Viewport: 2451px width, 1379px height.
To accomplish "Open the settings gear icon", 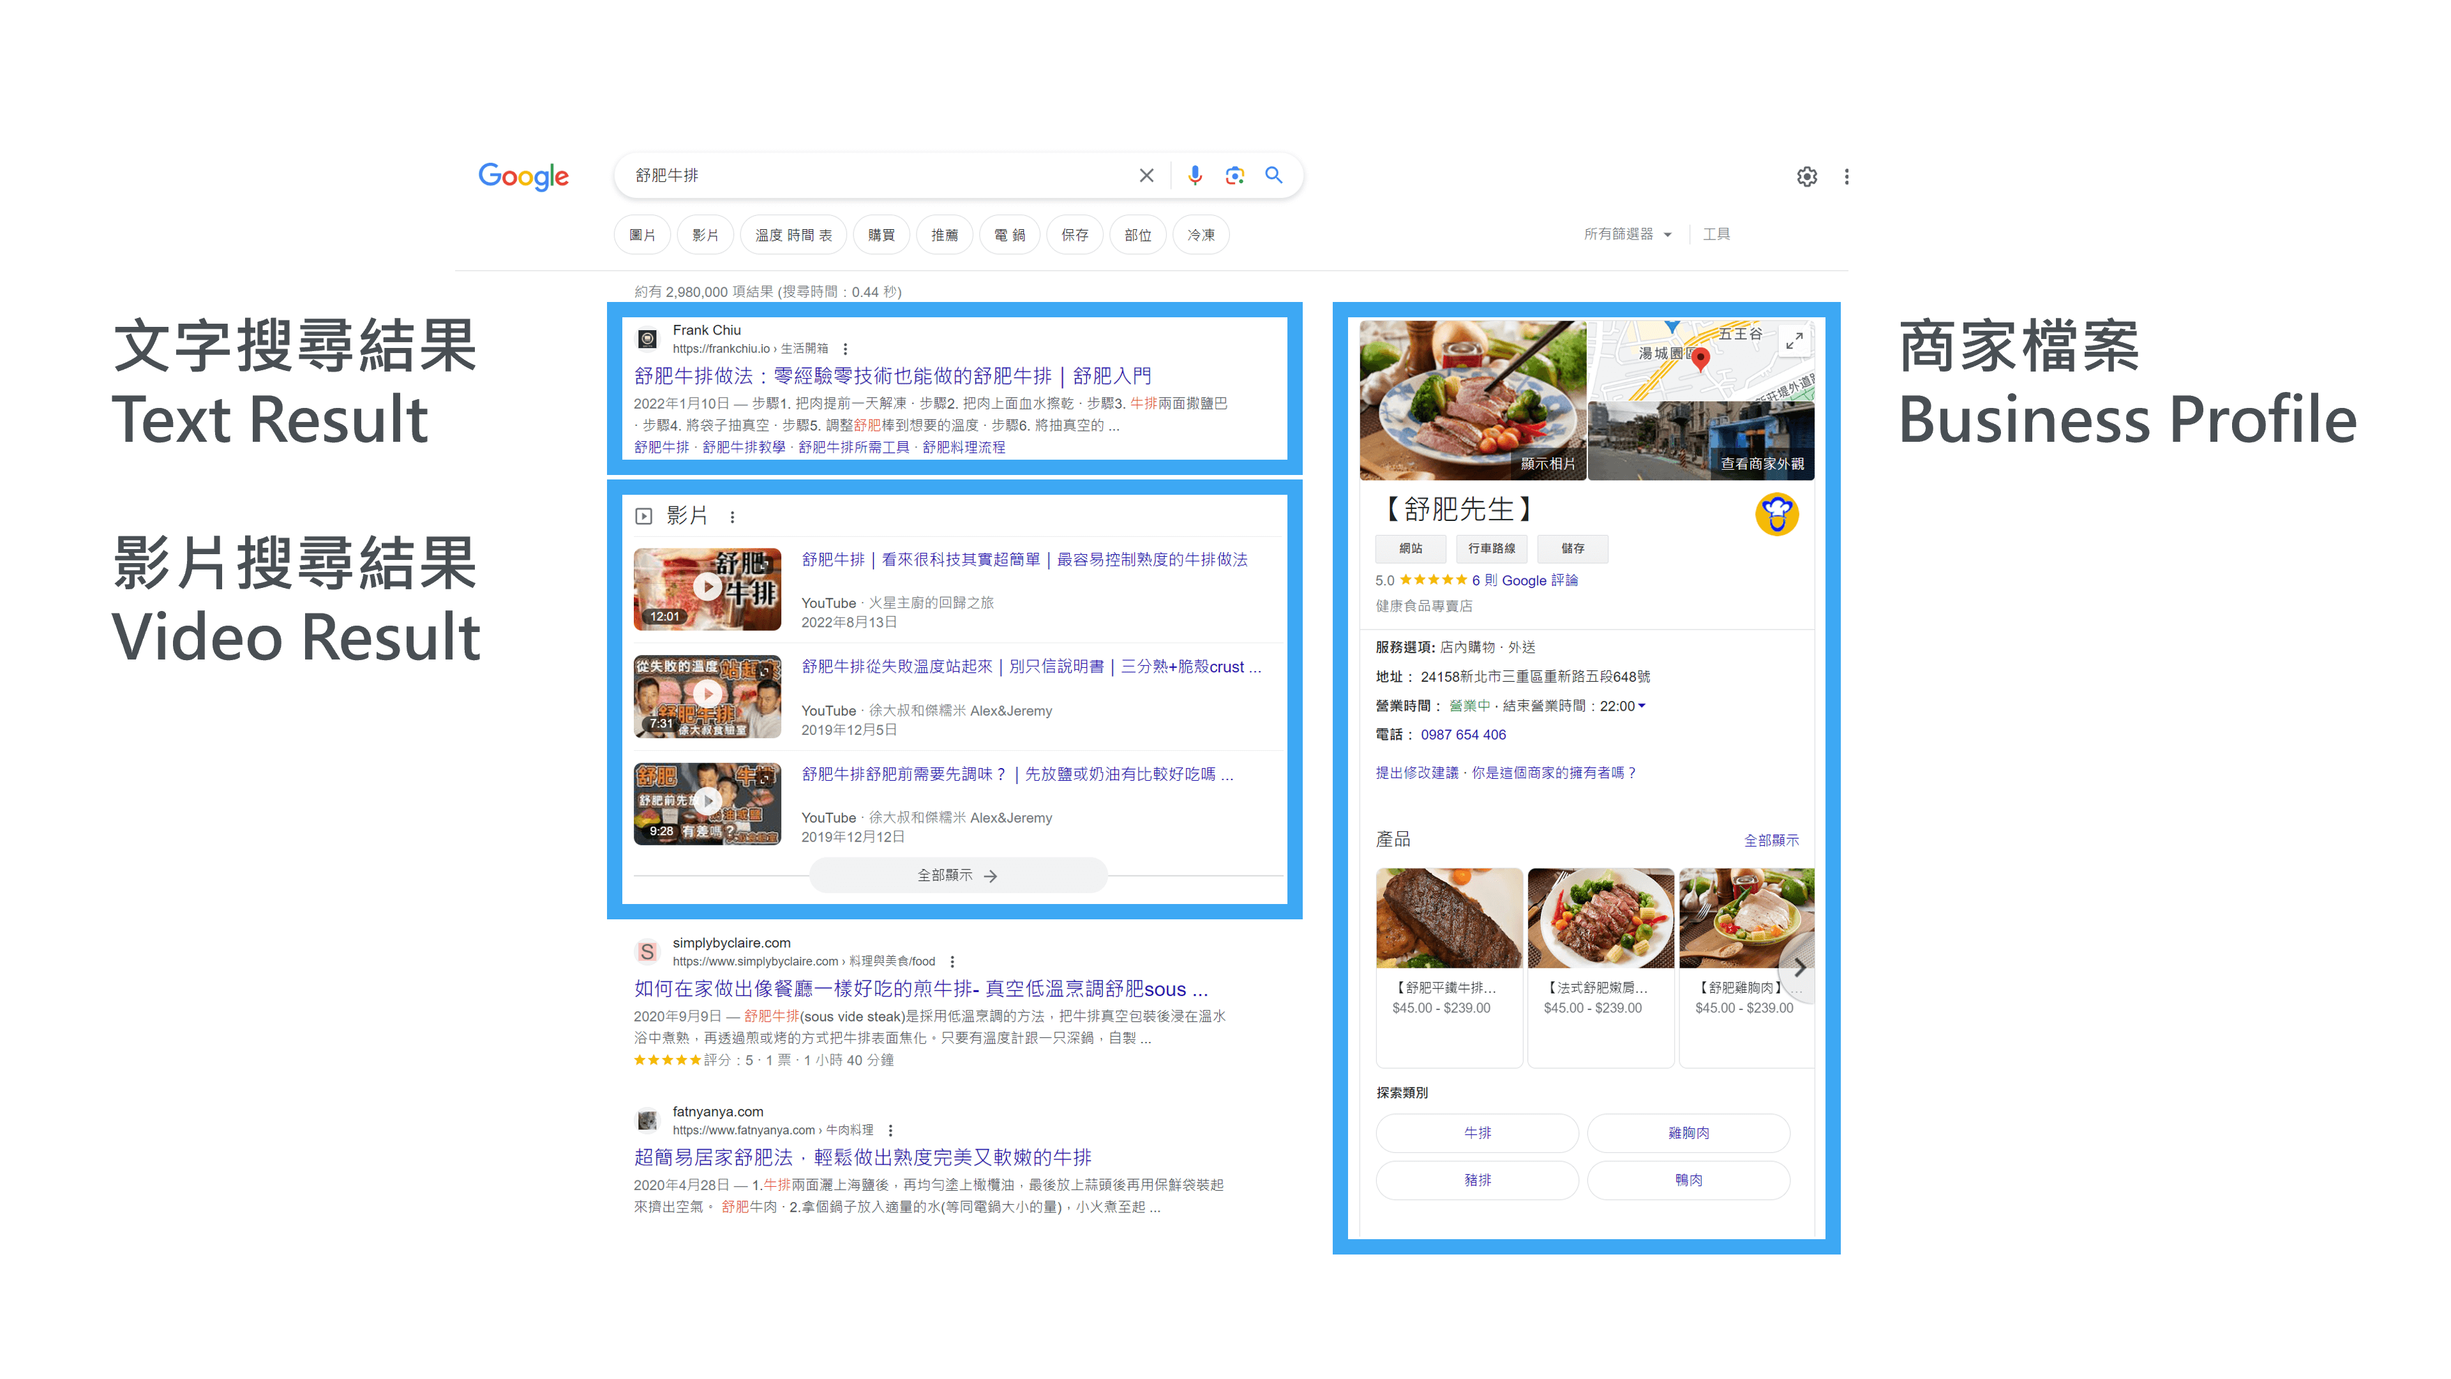I will [x=1806, y=177].
